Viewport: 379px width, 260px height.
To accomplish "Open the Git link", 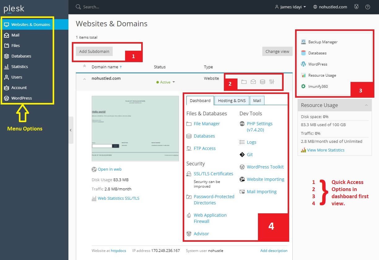I will [250, 155].
